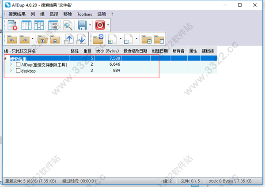This screenshot has height=187, width=265.
Task: Open the 选项 menu
Action: coord(102,14)
